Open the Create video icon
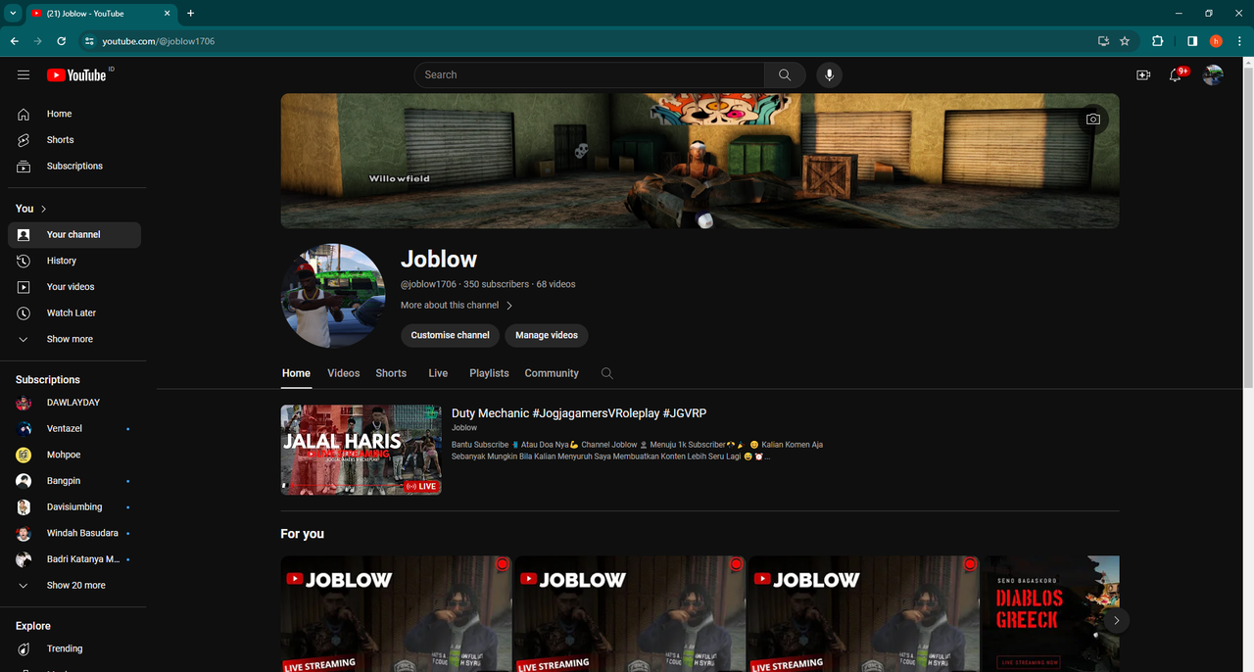The width and height of the screenshot is (1254, 672). tap(1143, 75)
